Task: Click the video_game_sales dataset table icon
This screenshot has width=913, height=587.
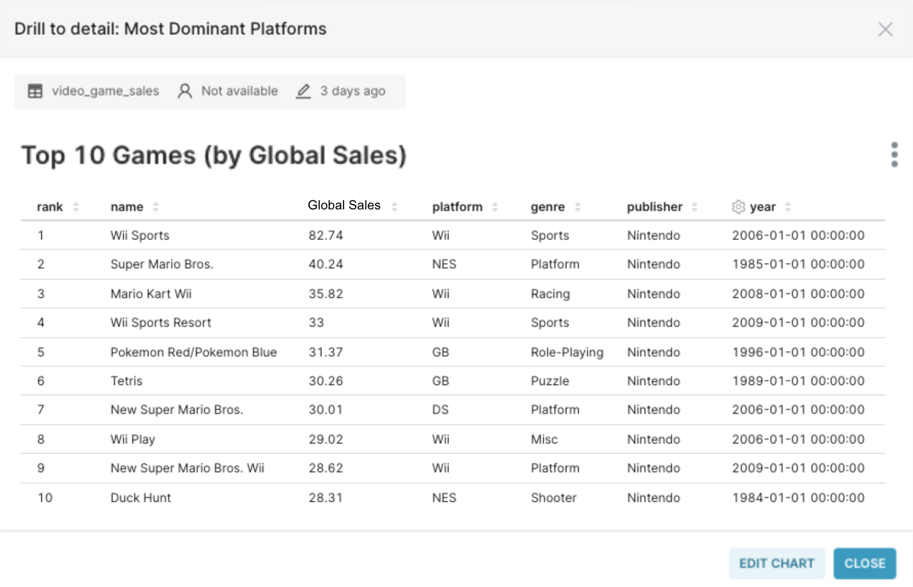Action: click(x=35, y=91)
